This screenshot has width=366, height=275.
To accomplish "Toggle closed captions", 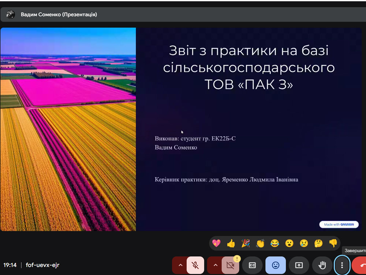I will [252, 265].
